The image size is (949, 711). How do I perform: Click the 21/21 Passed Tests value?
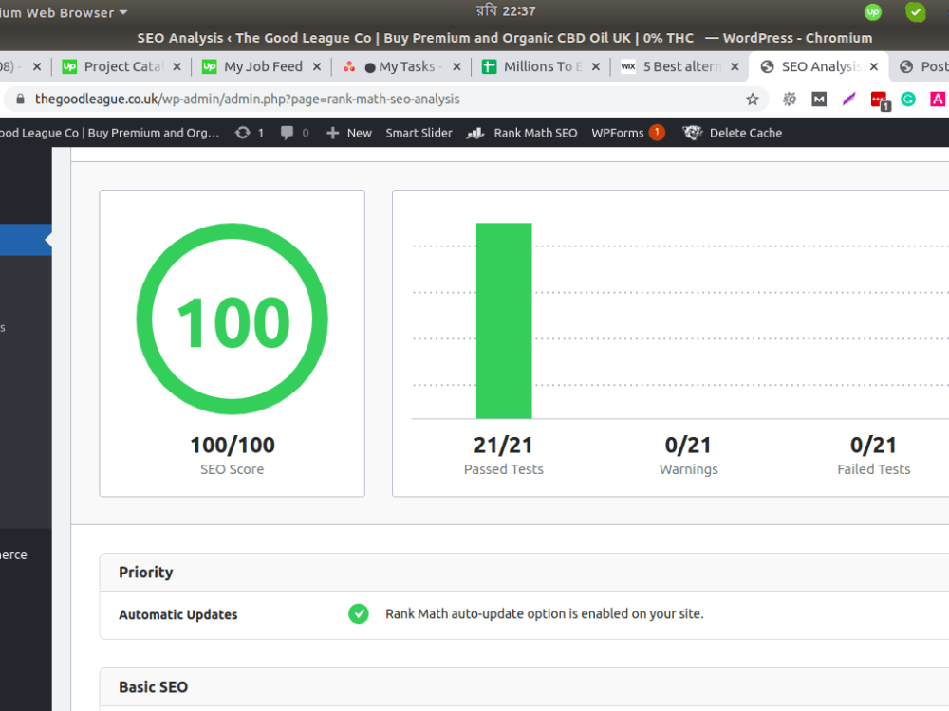pos(504,446)
